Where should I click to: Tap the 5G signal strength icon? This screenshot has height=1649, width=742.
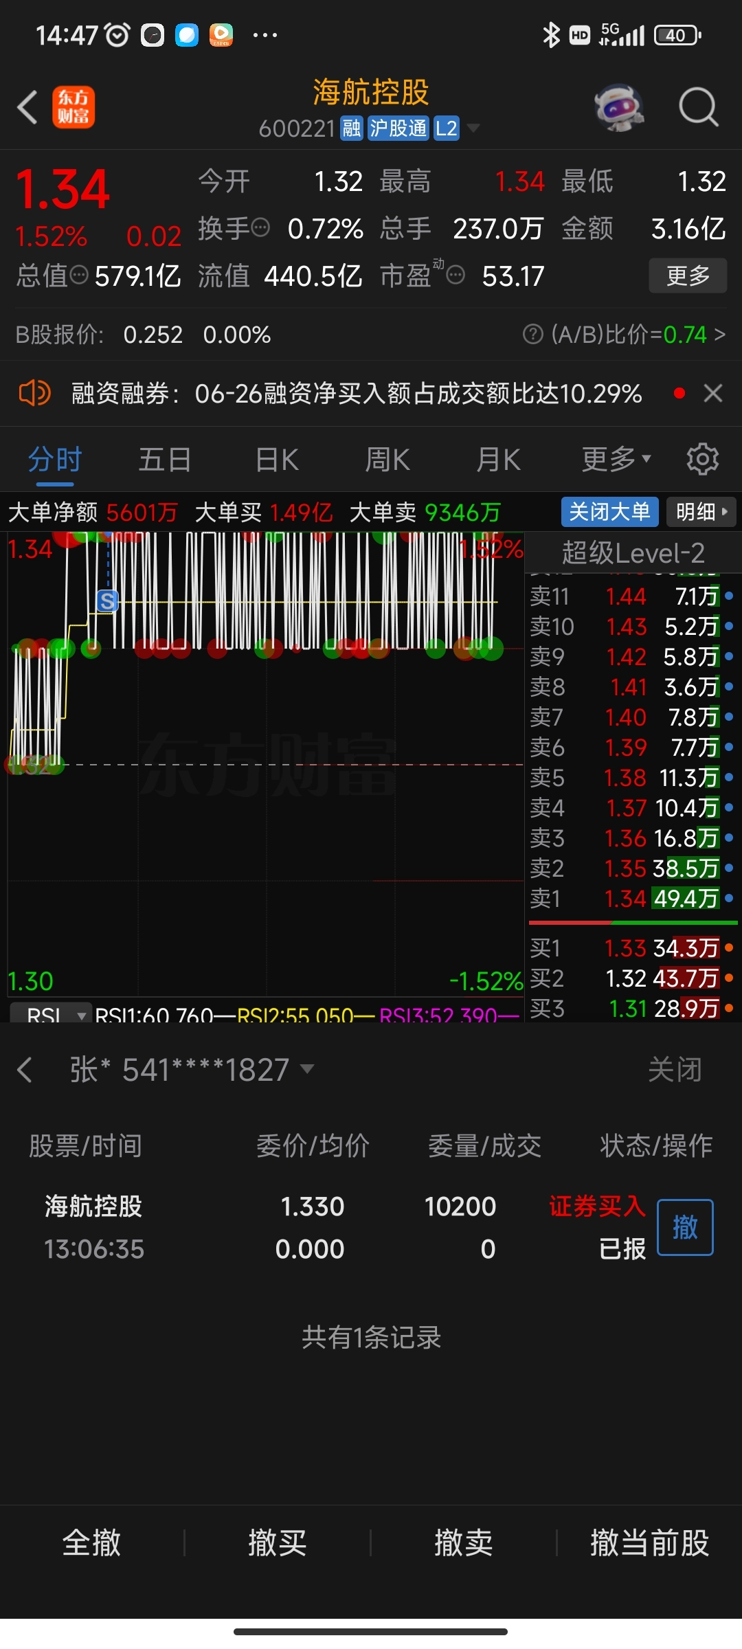[622, 34]
